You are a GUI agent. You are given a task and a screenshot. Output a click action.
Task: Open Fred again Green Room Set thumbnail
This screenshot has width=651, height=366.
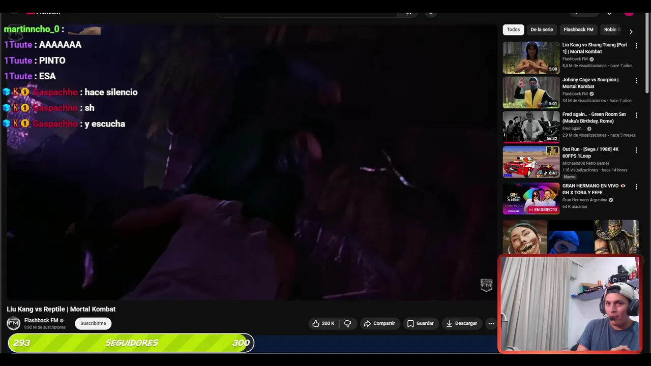pyautogui.click(x=531, y=127)
